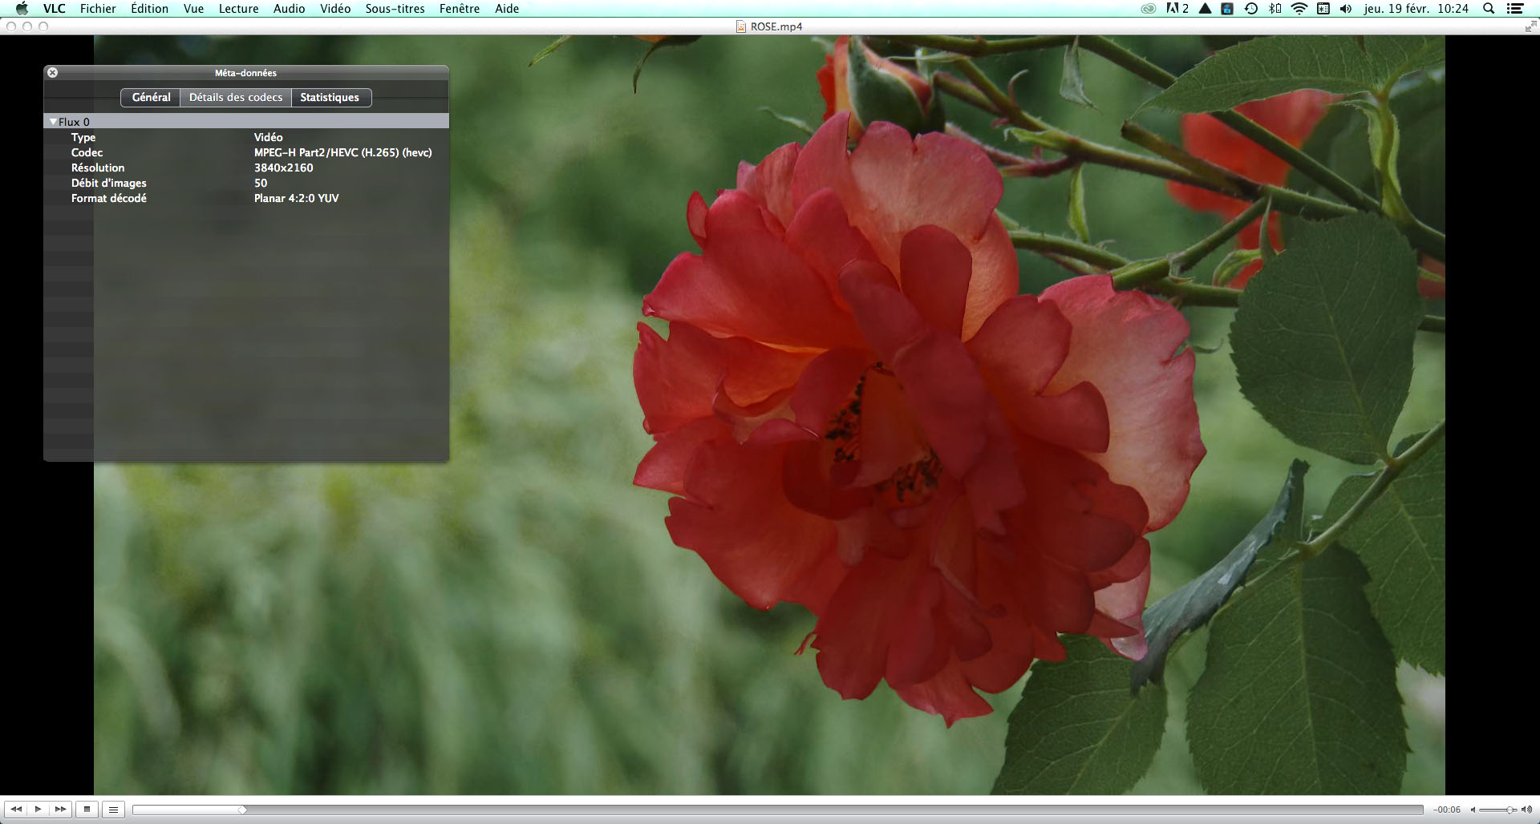Toggle the remaining time display -00:06
Screen dimensions: 1540x824
[x=1447, y=810]
